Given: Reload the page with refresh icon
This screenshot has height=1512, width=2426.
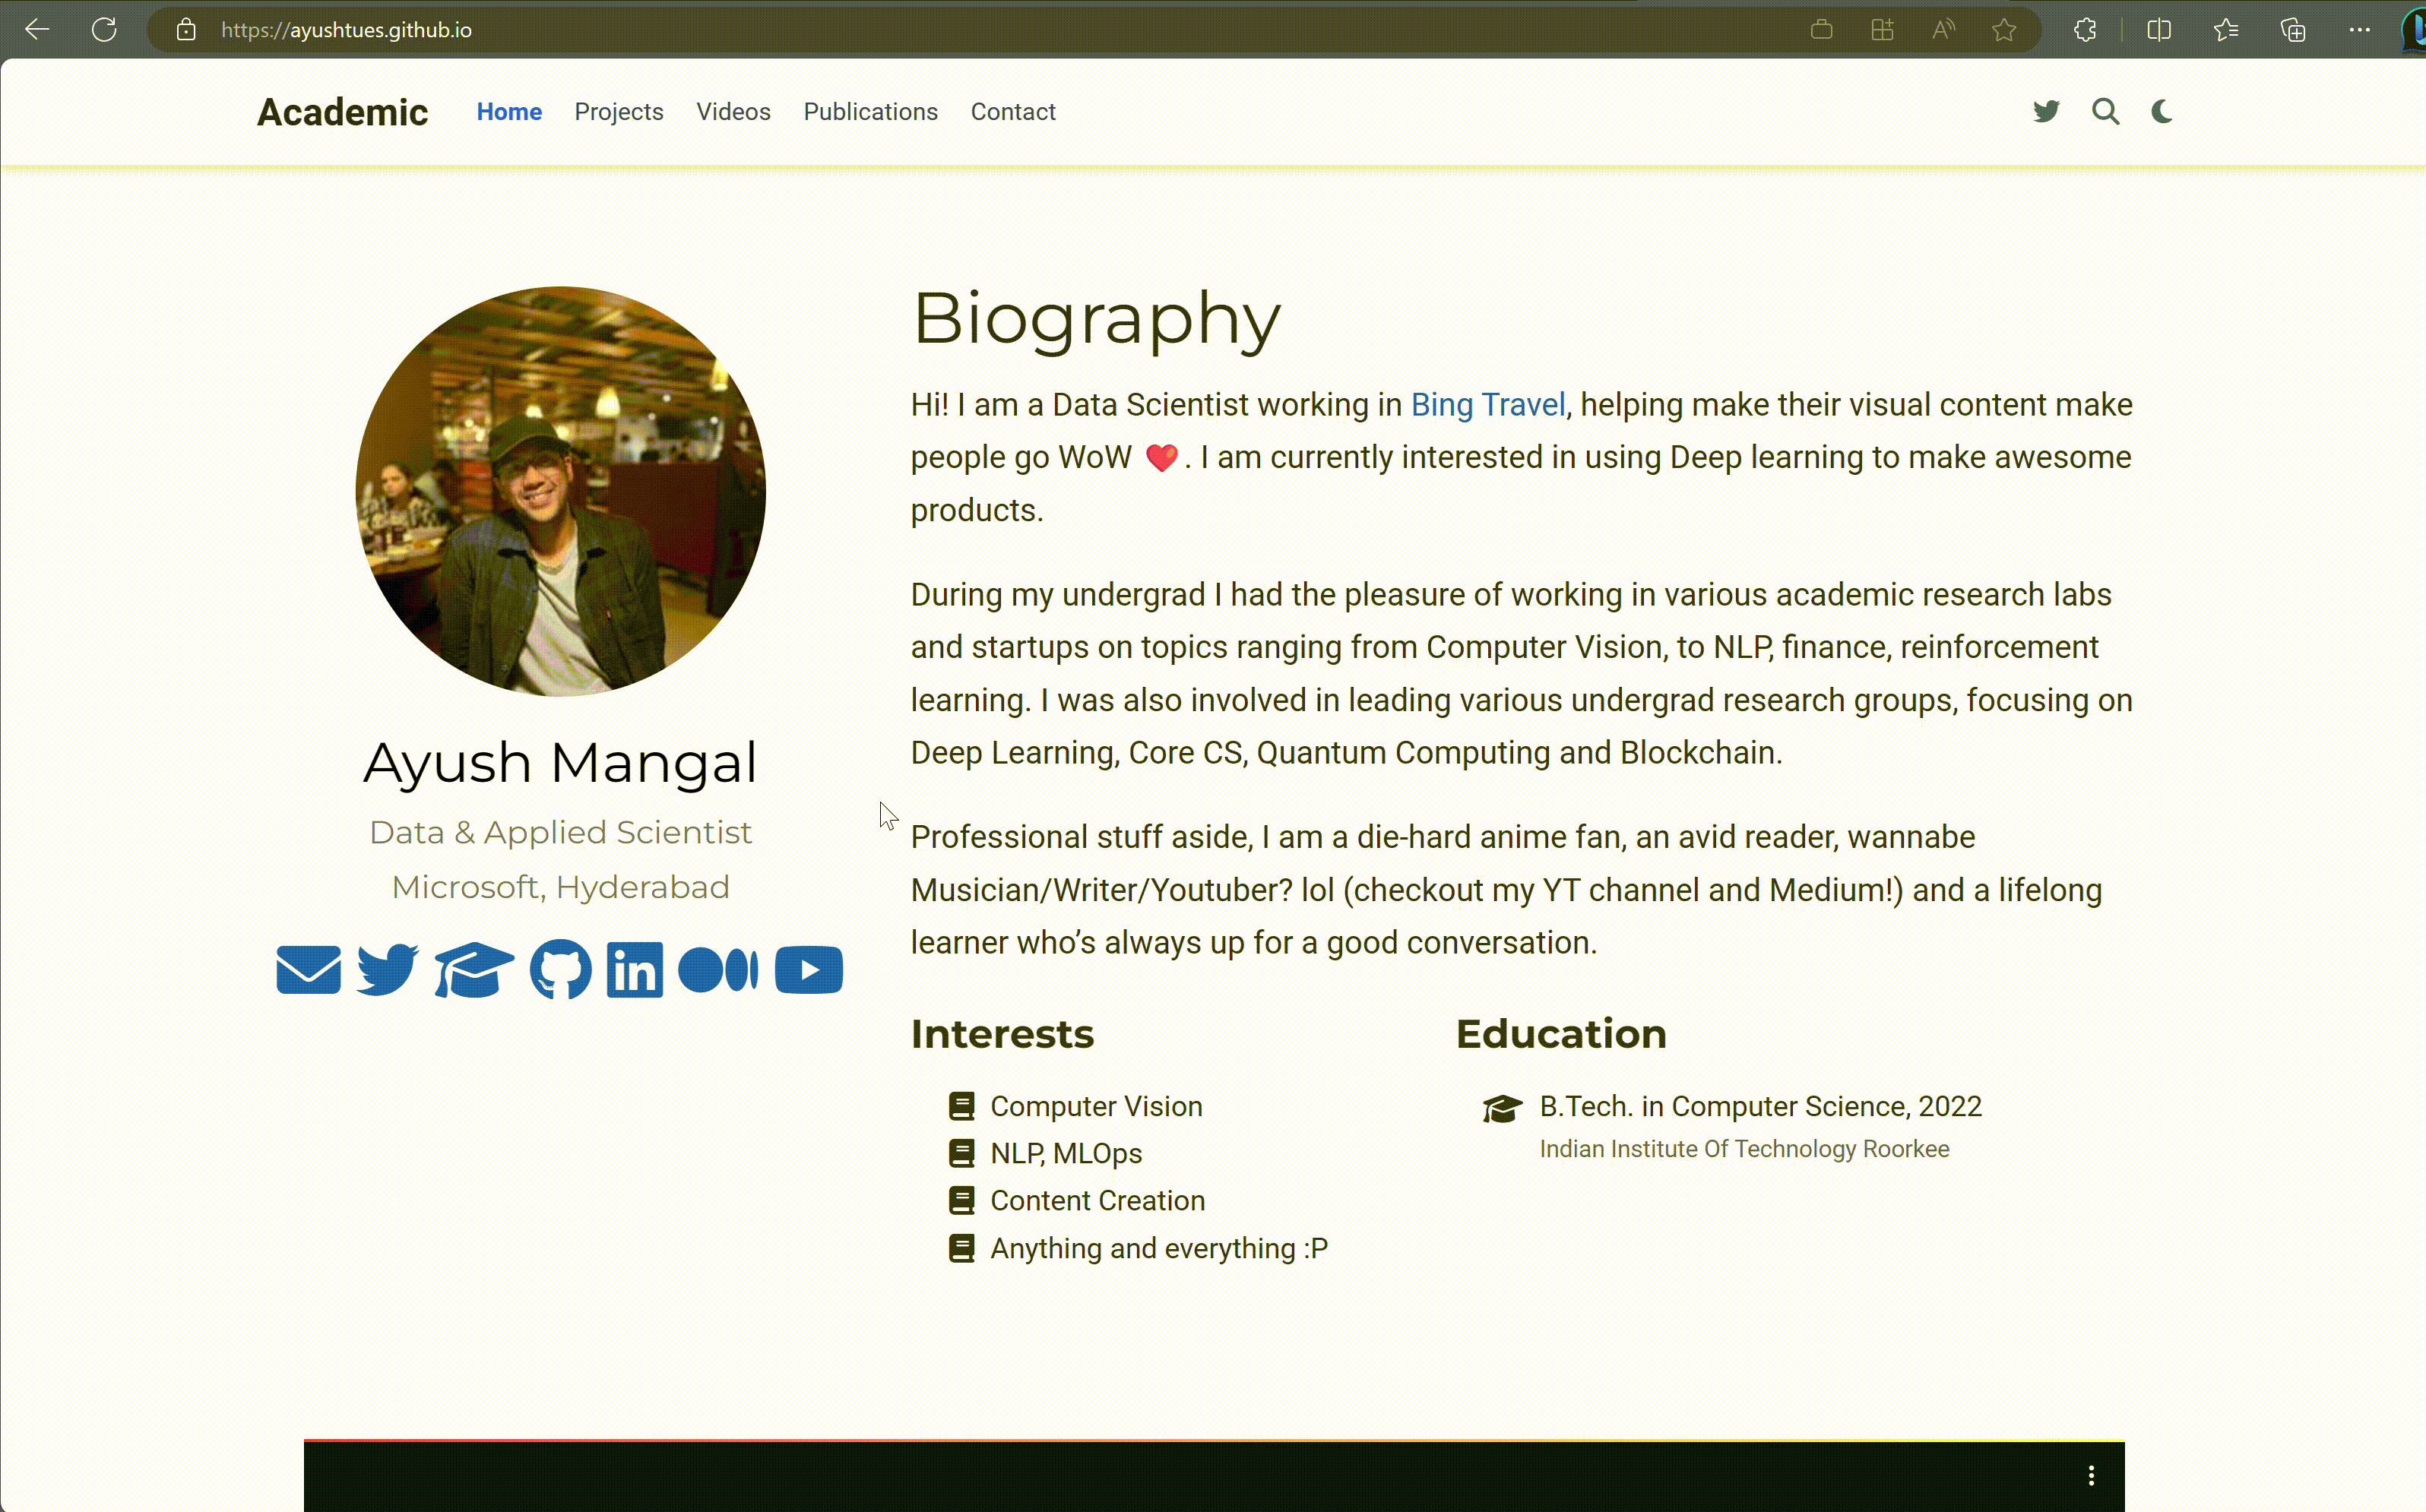Looking at the screenshot, I should pyautogui.click(x=104, y=30).
